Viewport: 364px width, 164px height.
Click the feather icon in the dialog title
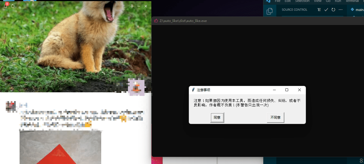tap(193, 90)
